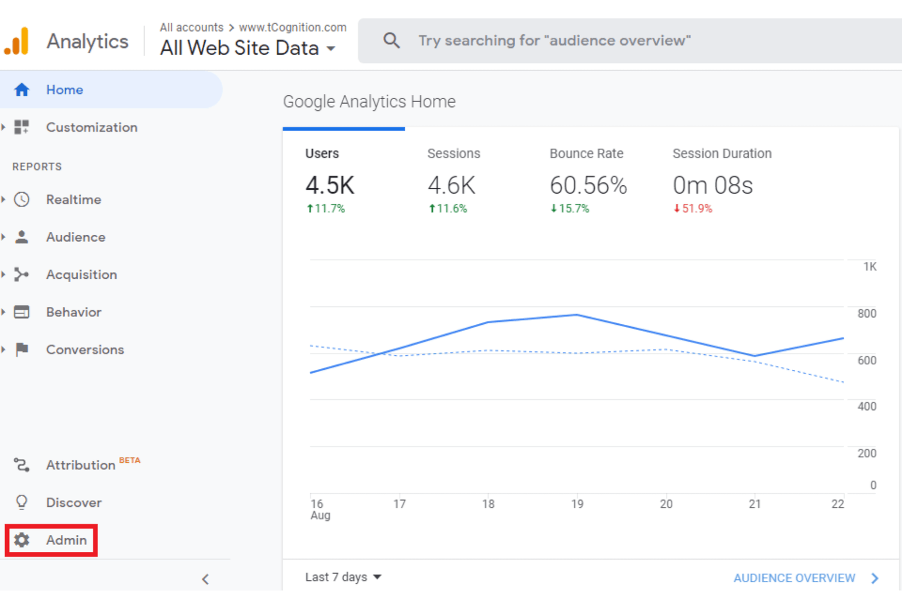Expand the Customization menu arrow
This screenshot has height=607, width=902.
click(x=3, y=127)
